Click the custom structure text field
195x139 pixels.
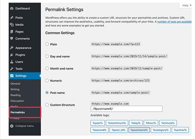126,109
